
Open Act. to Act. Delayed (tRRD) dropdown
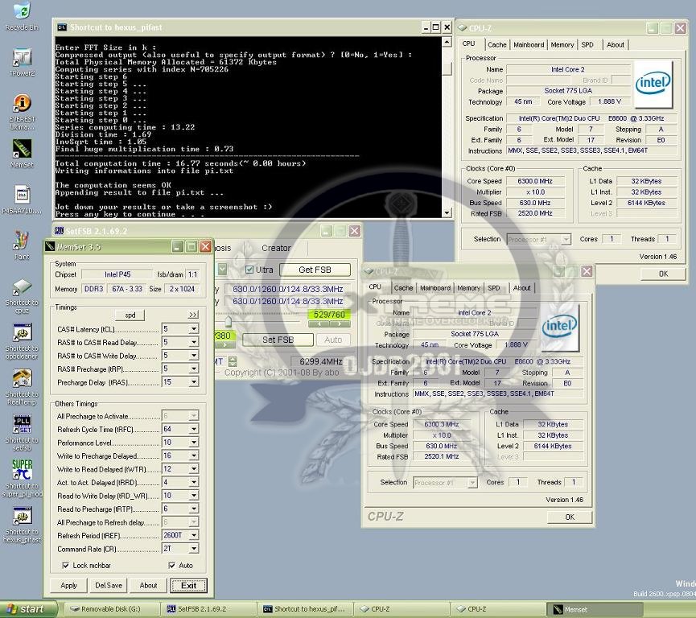coord(194,482)
